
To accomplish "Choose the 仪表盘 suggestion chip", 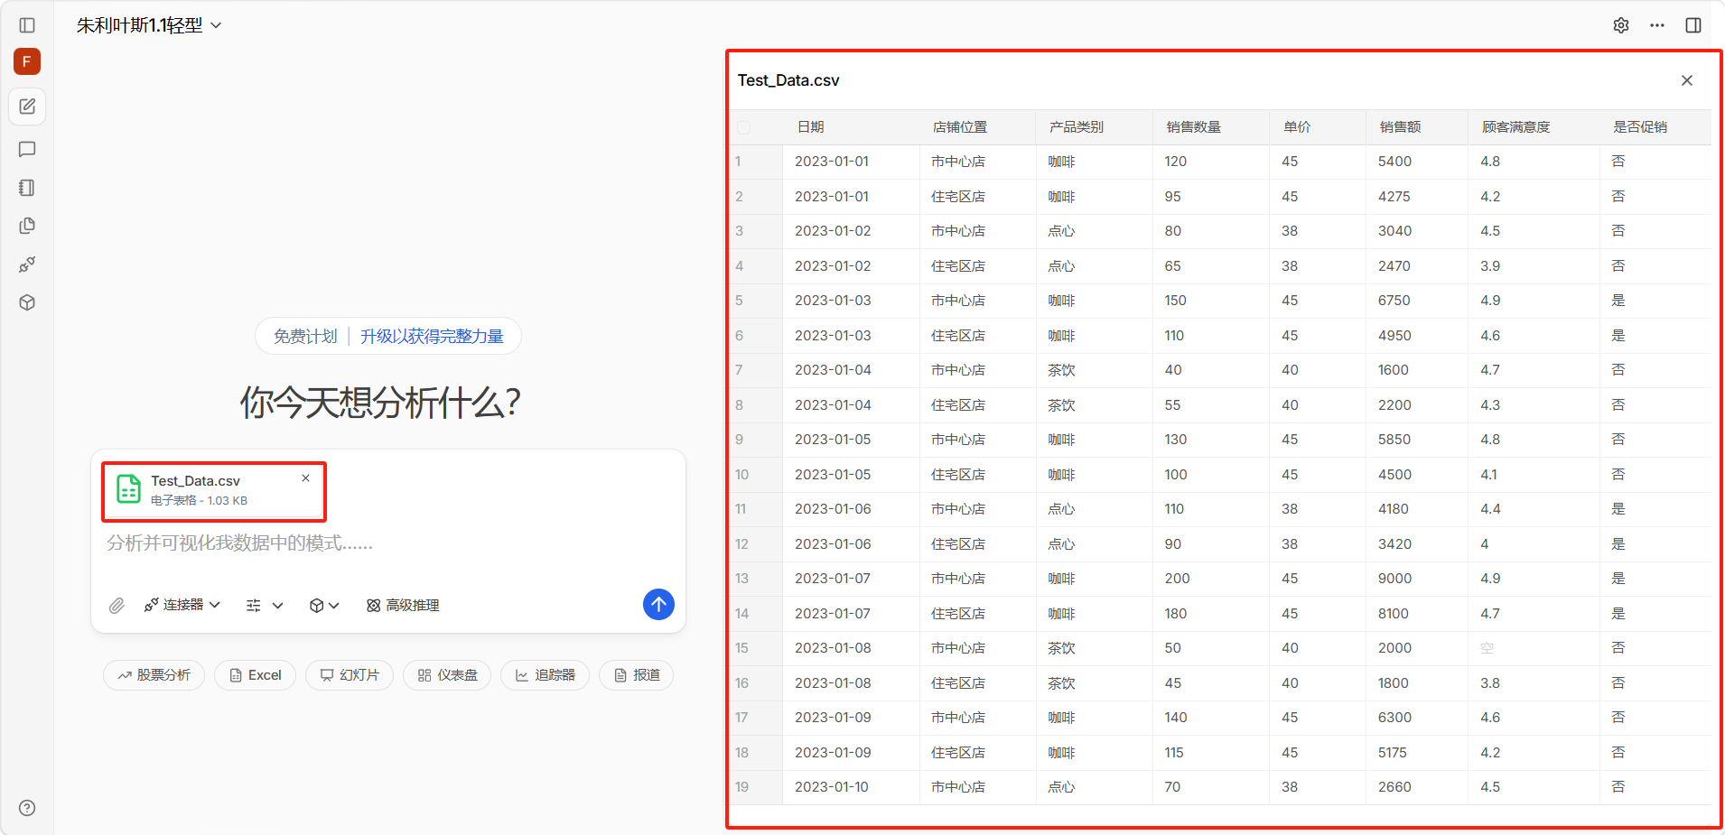I will click(x=448, y=675).
